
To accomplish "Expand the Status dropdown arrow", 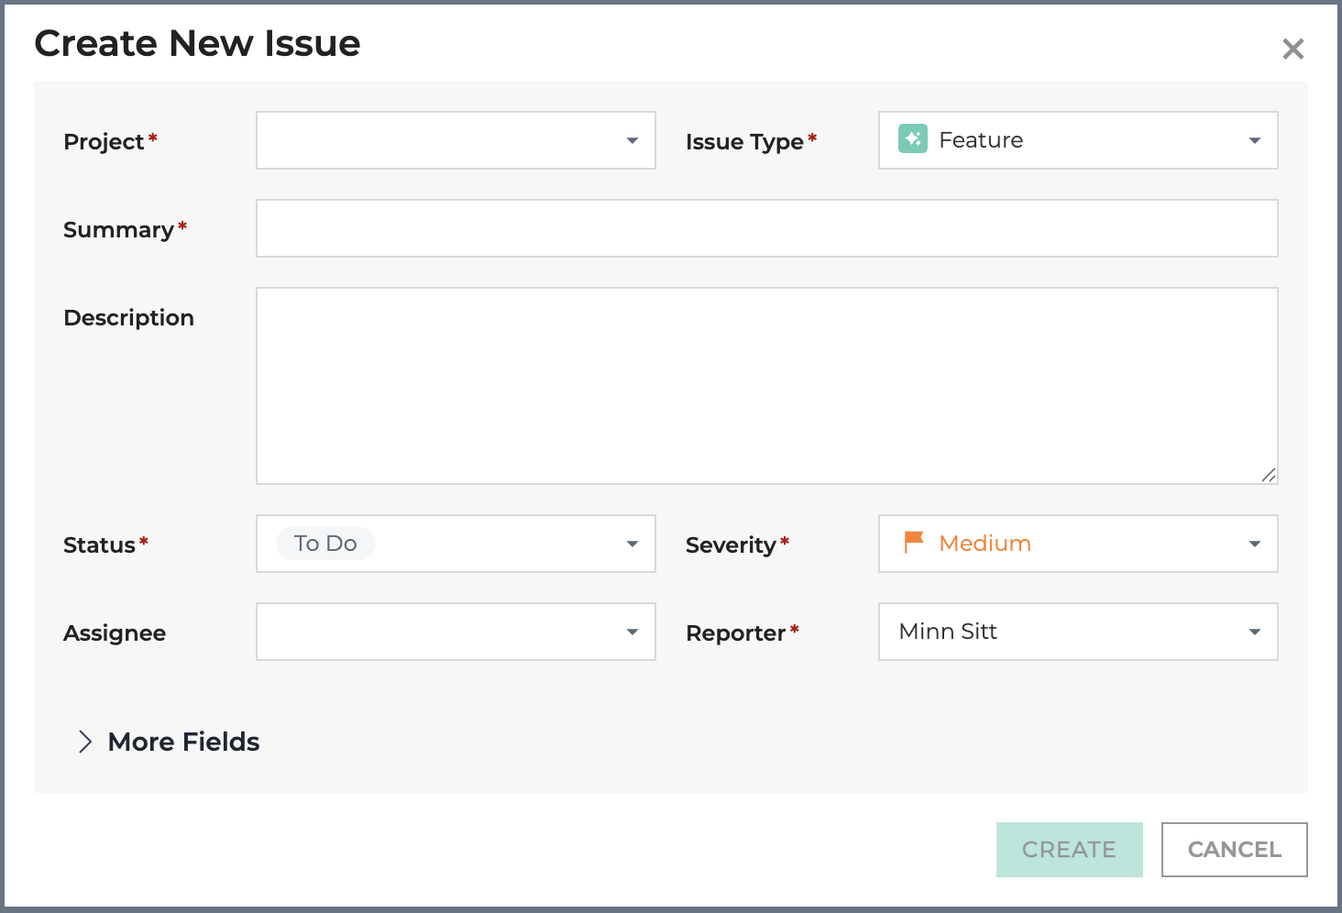I will point(632,544).
